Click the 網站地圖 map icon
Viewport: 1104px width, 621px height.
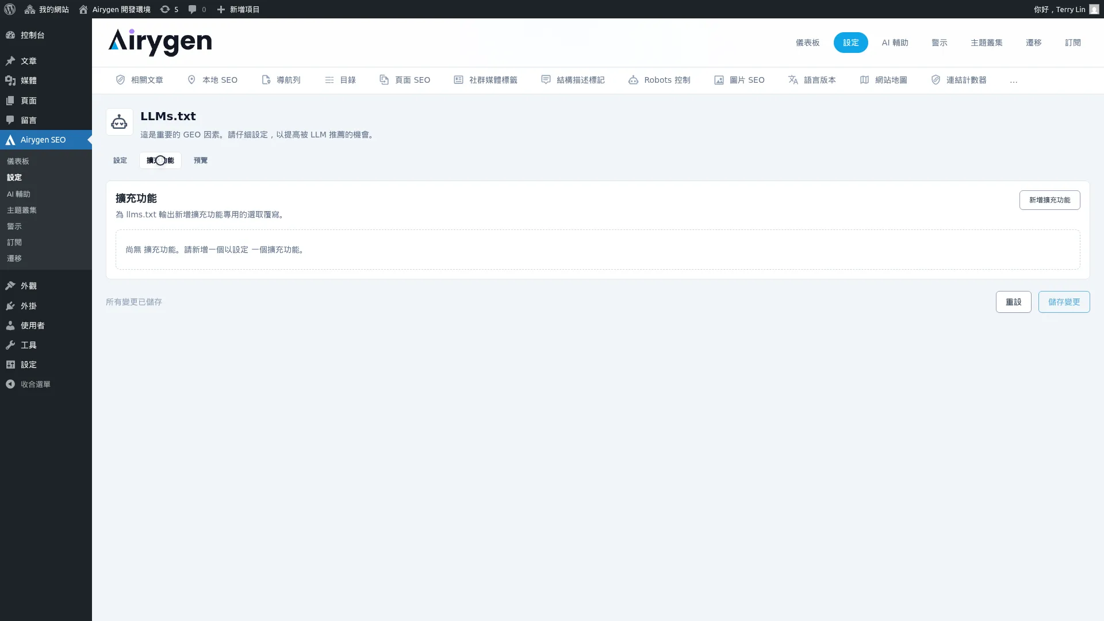[864, 80]
